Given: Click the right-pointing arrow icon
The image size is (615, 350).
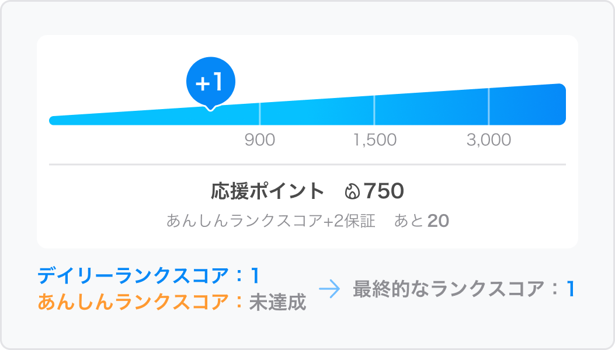Looking at the screenshot, I should tap(329, 289).
